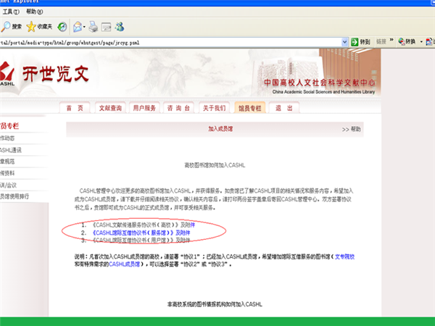The height and width of the screenshot is (326, 435).
Task: Click the Mail envelope toolbar icon
Action: (78, 27)
